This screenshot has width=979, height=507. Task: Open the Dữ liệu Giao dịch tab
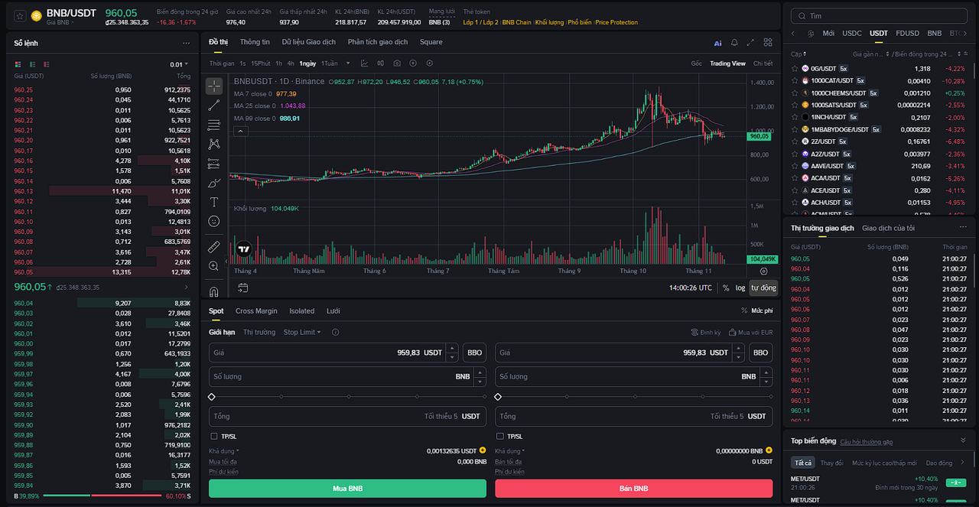[x=308, y=42]
